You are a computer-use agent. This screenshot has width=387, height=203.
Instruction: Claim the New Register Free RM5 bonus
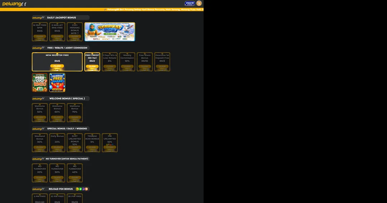tap(57, 66)
